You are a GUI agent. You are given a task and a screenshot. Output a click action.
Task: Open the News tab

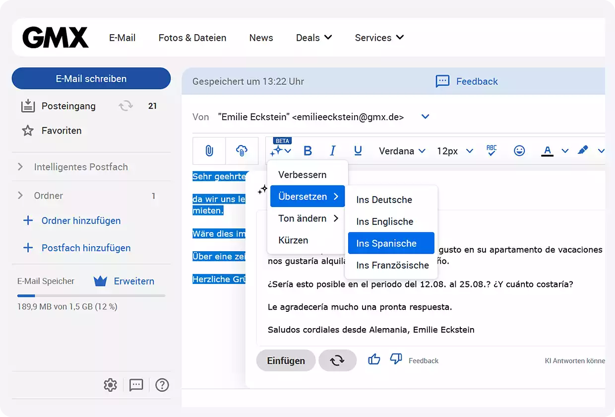coord(261,38)
